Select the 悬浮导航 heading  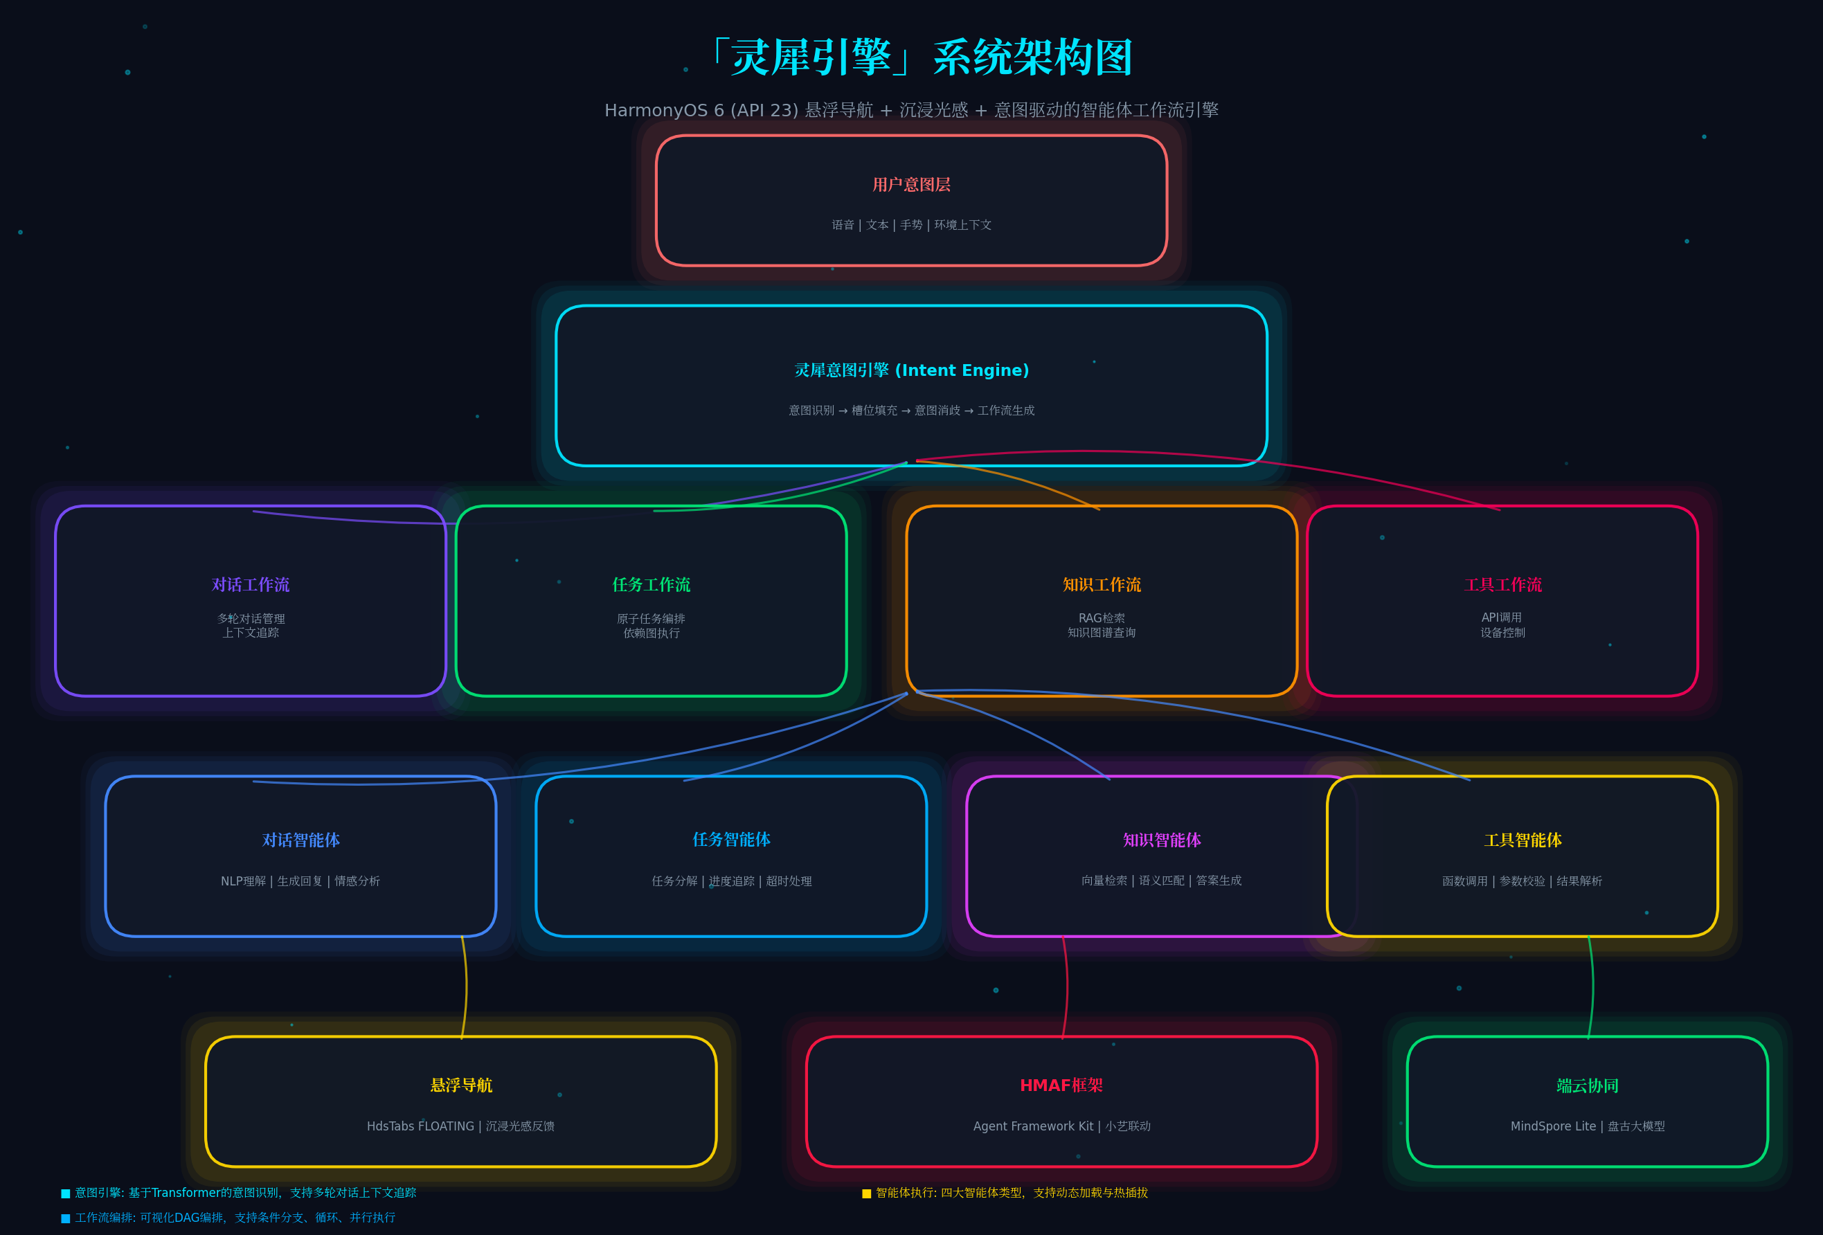click(x=460, y=1086)
